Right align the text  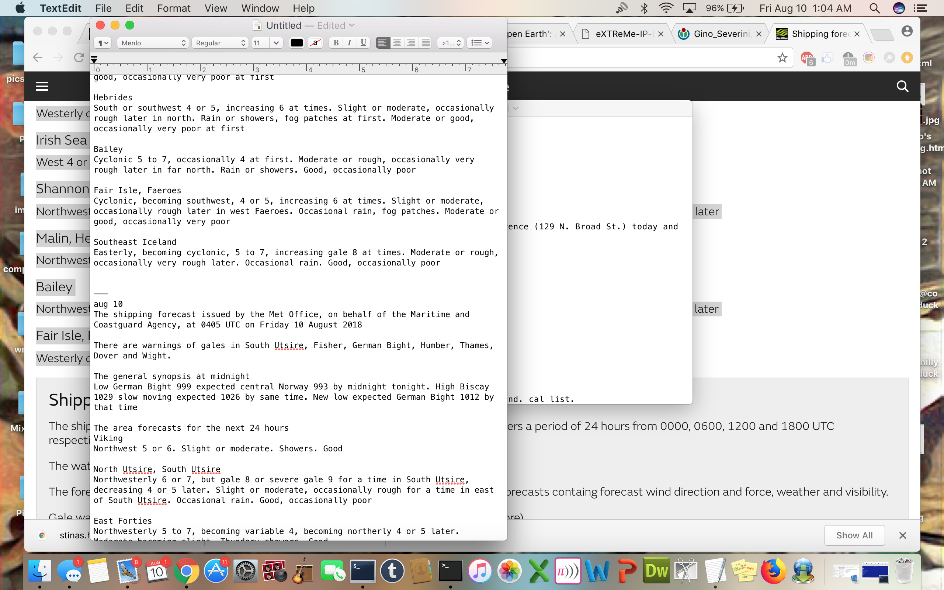[x=411, y=43]
